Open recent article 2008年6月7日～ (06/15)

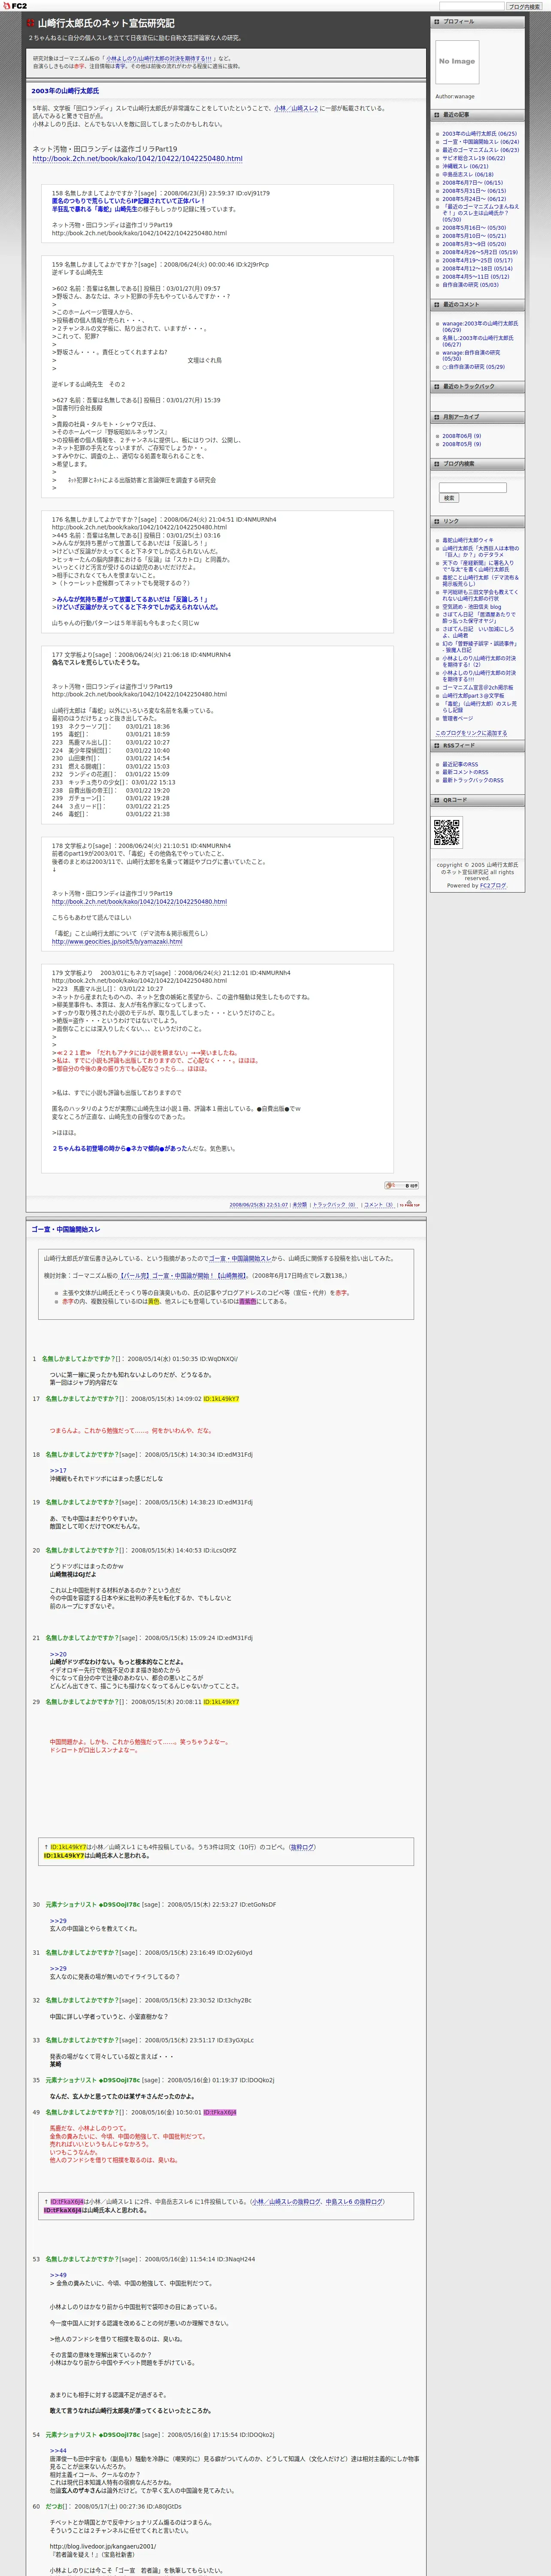(473, 183)
